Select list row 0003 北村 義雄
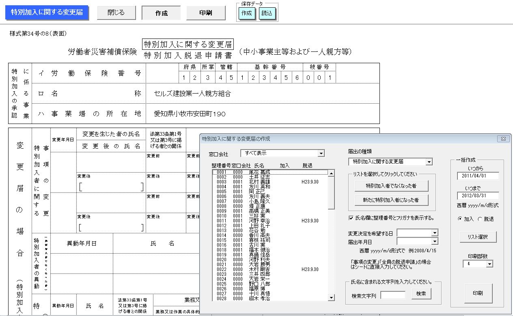 click(270, 182)
